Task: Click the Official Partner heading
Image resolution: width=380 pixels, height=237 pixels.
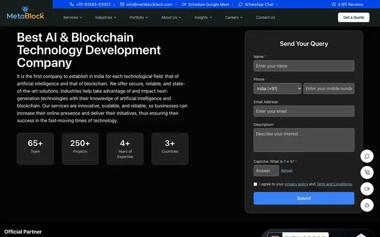Action: [x=23, y=232]
